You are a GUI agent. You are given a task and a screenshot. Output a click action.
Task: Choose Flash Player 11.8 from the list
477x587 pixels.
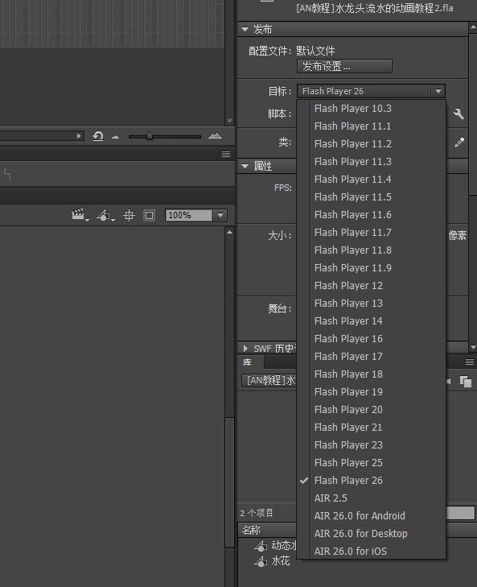pos(378,250)
